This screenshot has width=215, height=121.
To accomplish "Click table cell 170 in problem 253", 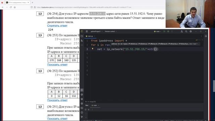I will pos(51,60).
